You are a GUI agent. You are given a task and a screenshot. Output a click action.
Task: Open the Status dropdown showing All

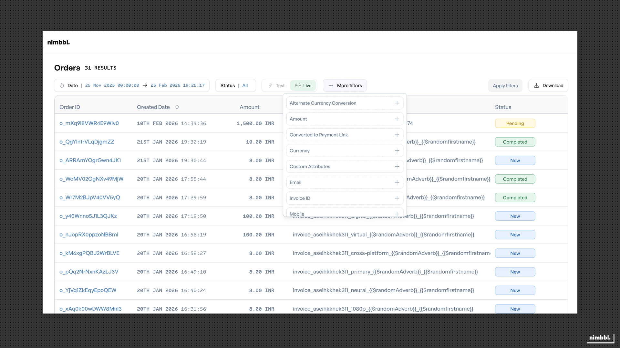tap(235, 85)
